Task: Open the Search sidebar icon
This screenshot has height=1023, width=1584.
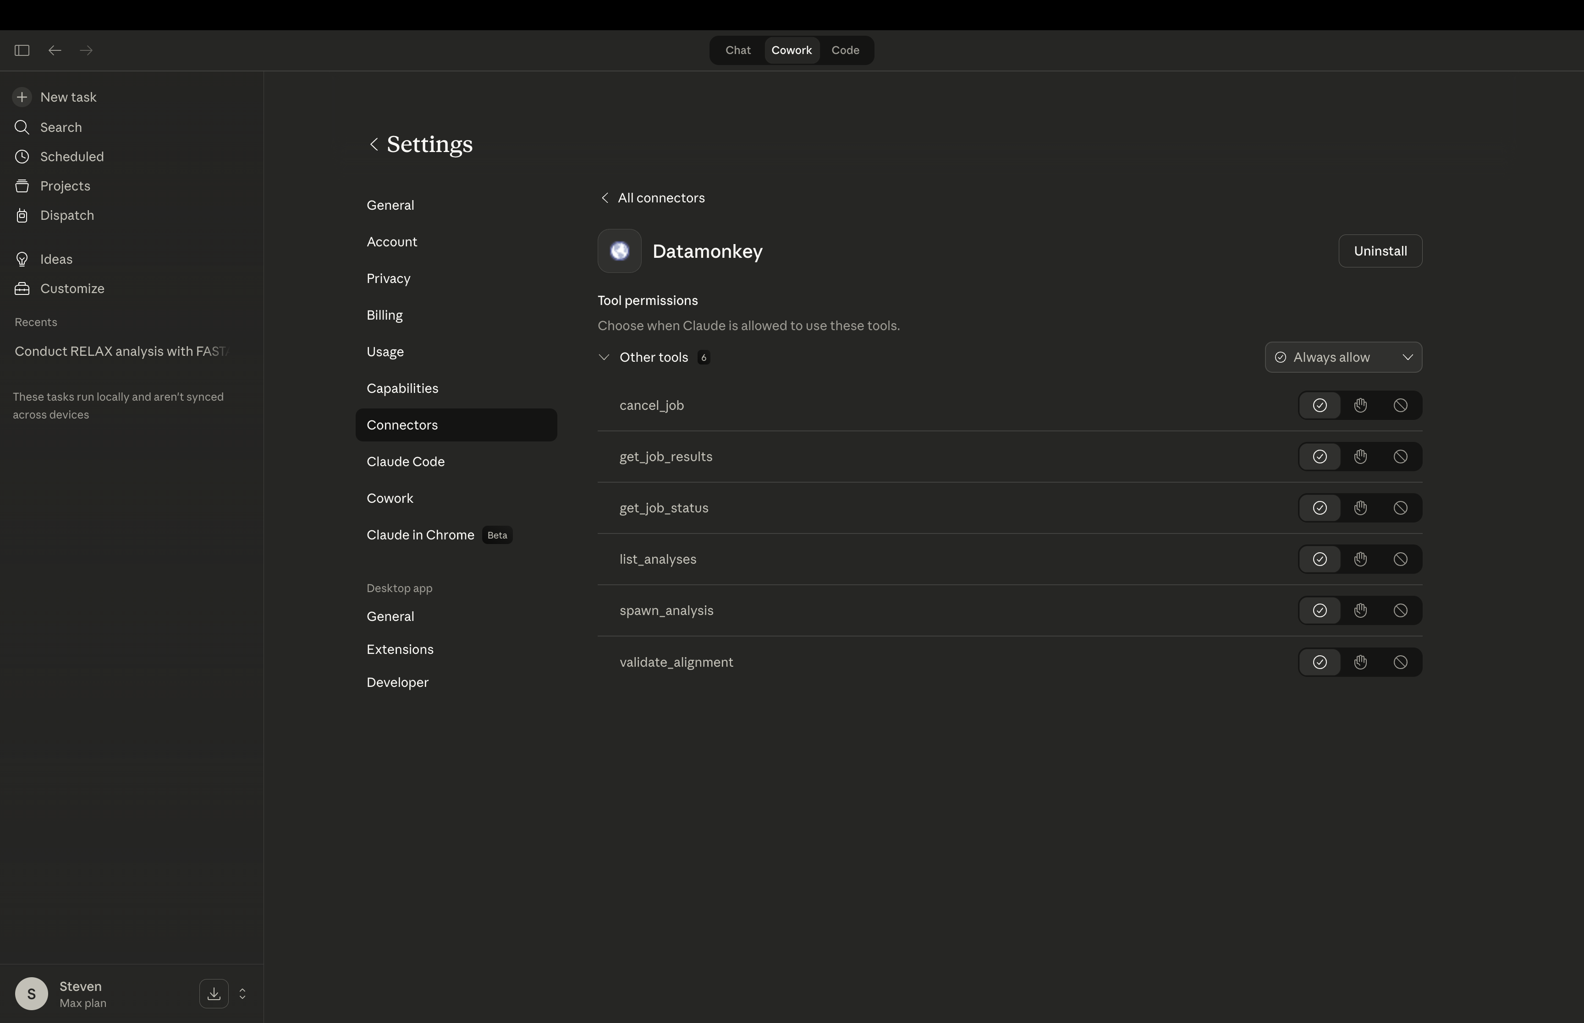Action: pyautogui.click(x=22, y=127)
